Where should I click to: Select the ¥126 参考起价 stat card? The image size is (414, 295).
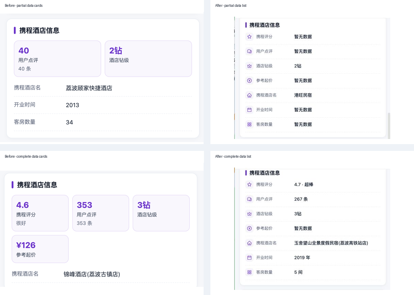40,249
